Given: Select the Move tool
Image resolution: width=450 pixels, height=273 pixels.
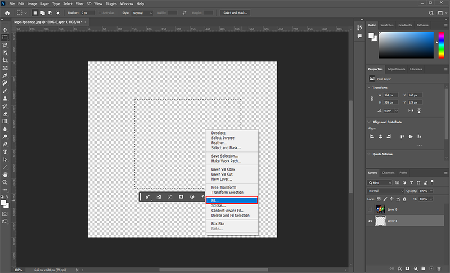Looking at the screenshot, I should 5,30.
